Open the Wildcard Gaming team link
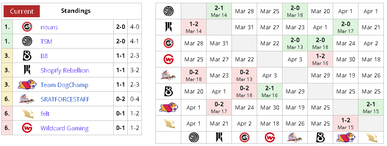This screenshot has width=387, height=146. click(x=64, y=128)
